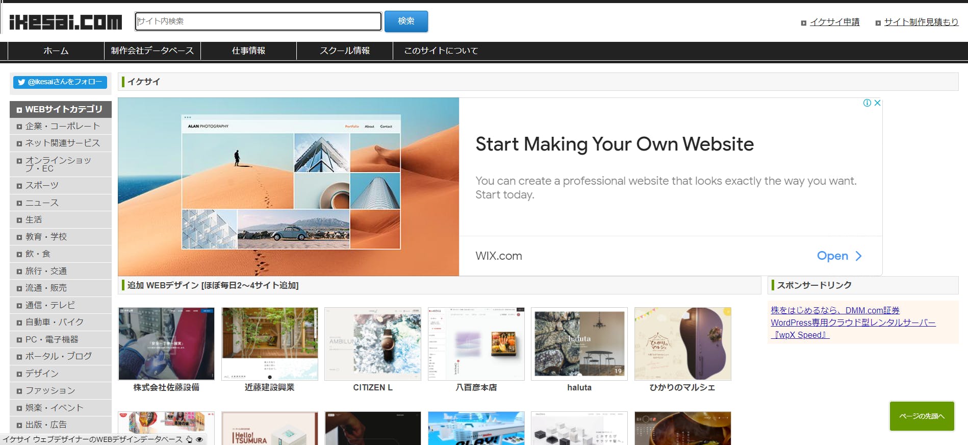Click the haluta caption text
The height and width of the screenshot is (445, 968).
click(579, 388)
